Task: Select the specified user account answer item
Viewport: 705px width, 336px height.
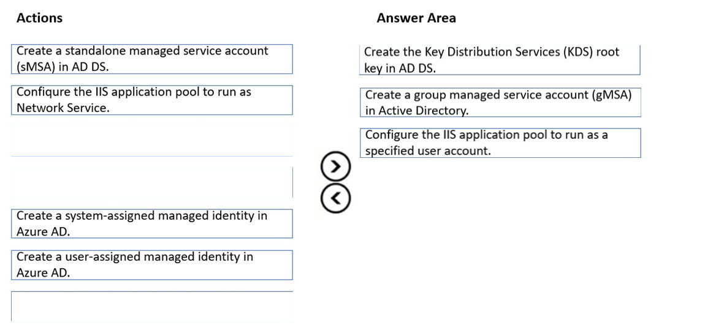Action: (x=500, y=143)
